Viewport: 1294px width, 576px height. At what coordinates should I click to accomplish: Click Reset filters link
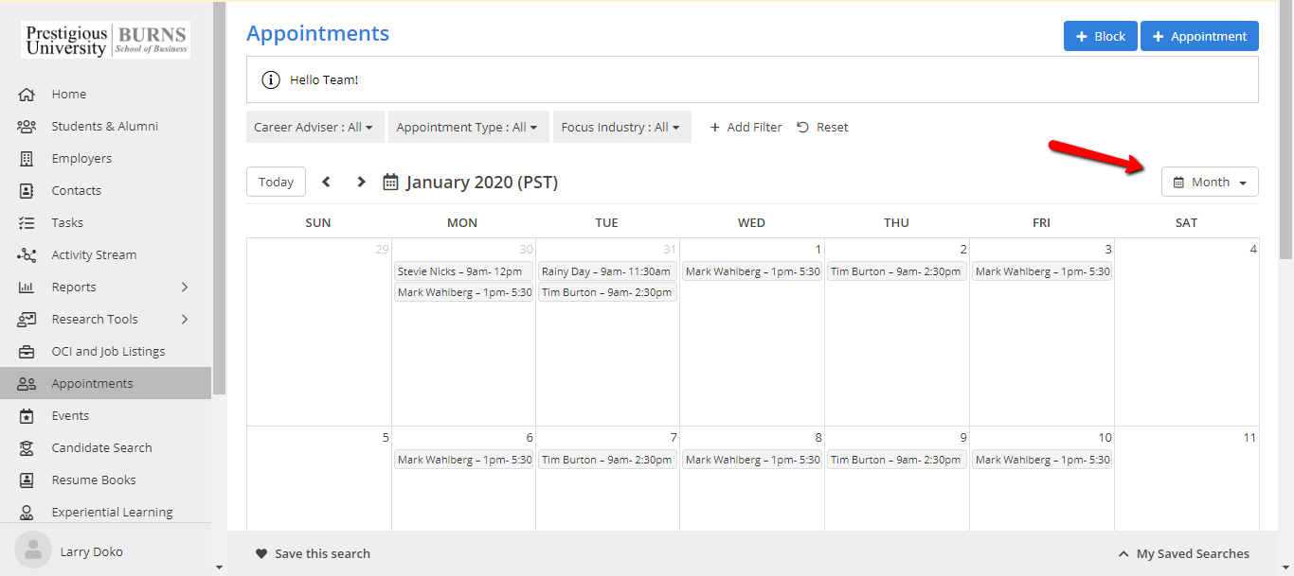[822, 127]
